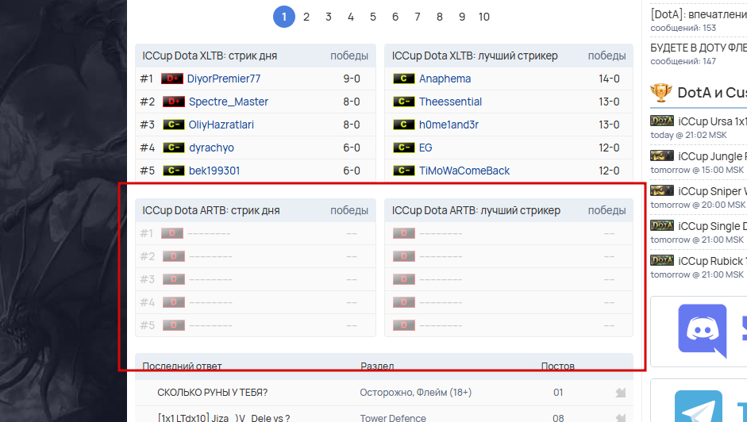
Task: Go to page 9 in pagination
Action: coord(462,17)
